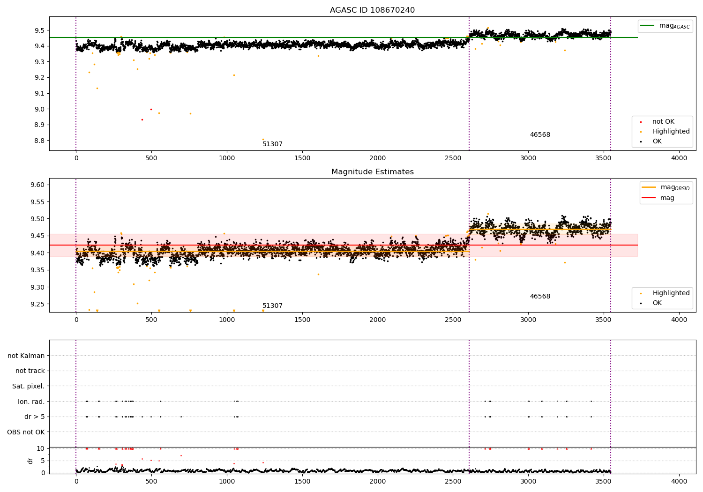
Task: Click obsid label '46568' in Magnitude Estimates plot
Action: point(540,297)
